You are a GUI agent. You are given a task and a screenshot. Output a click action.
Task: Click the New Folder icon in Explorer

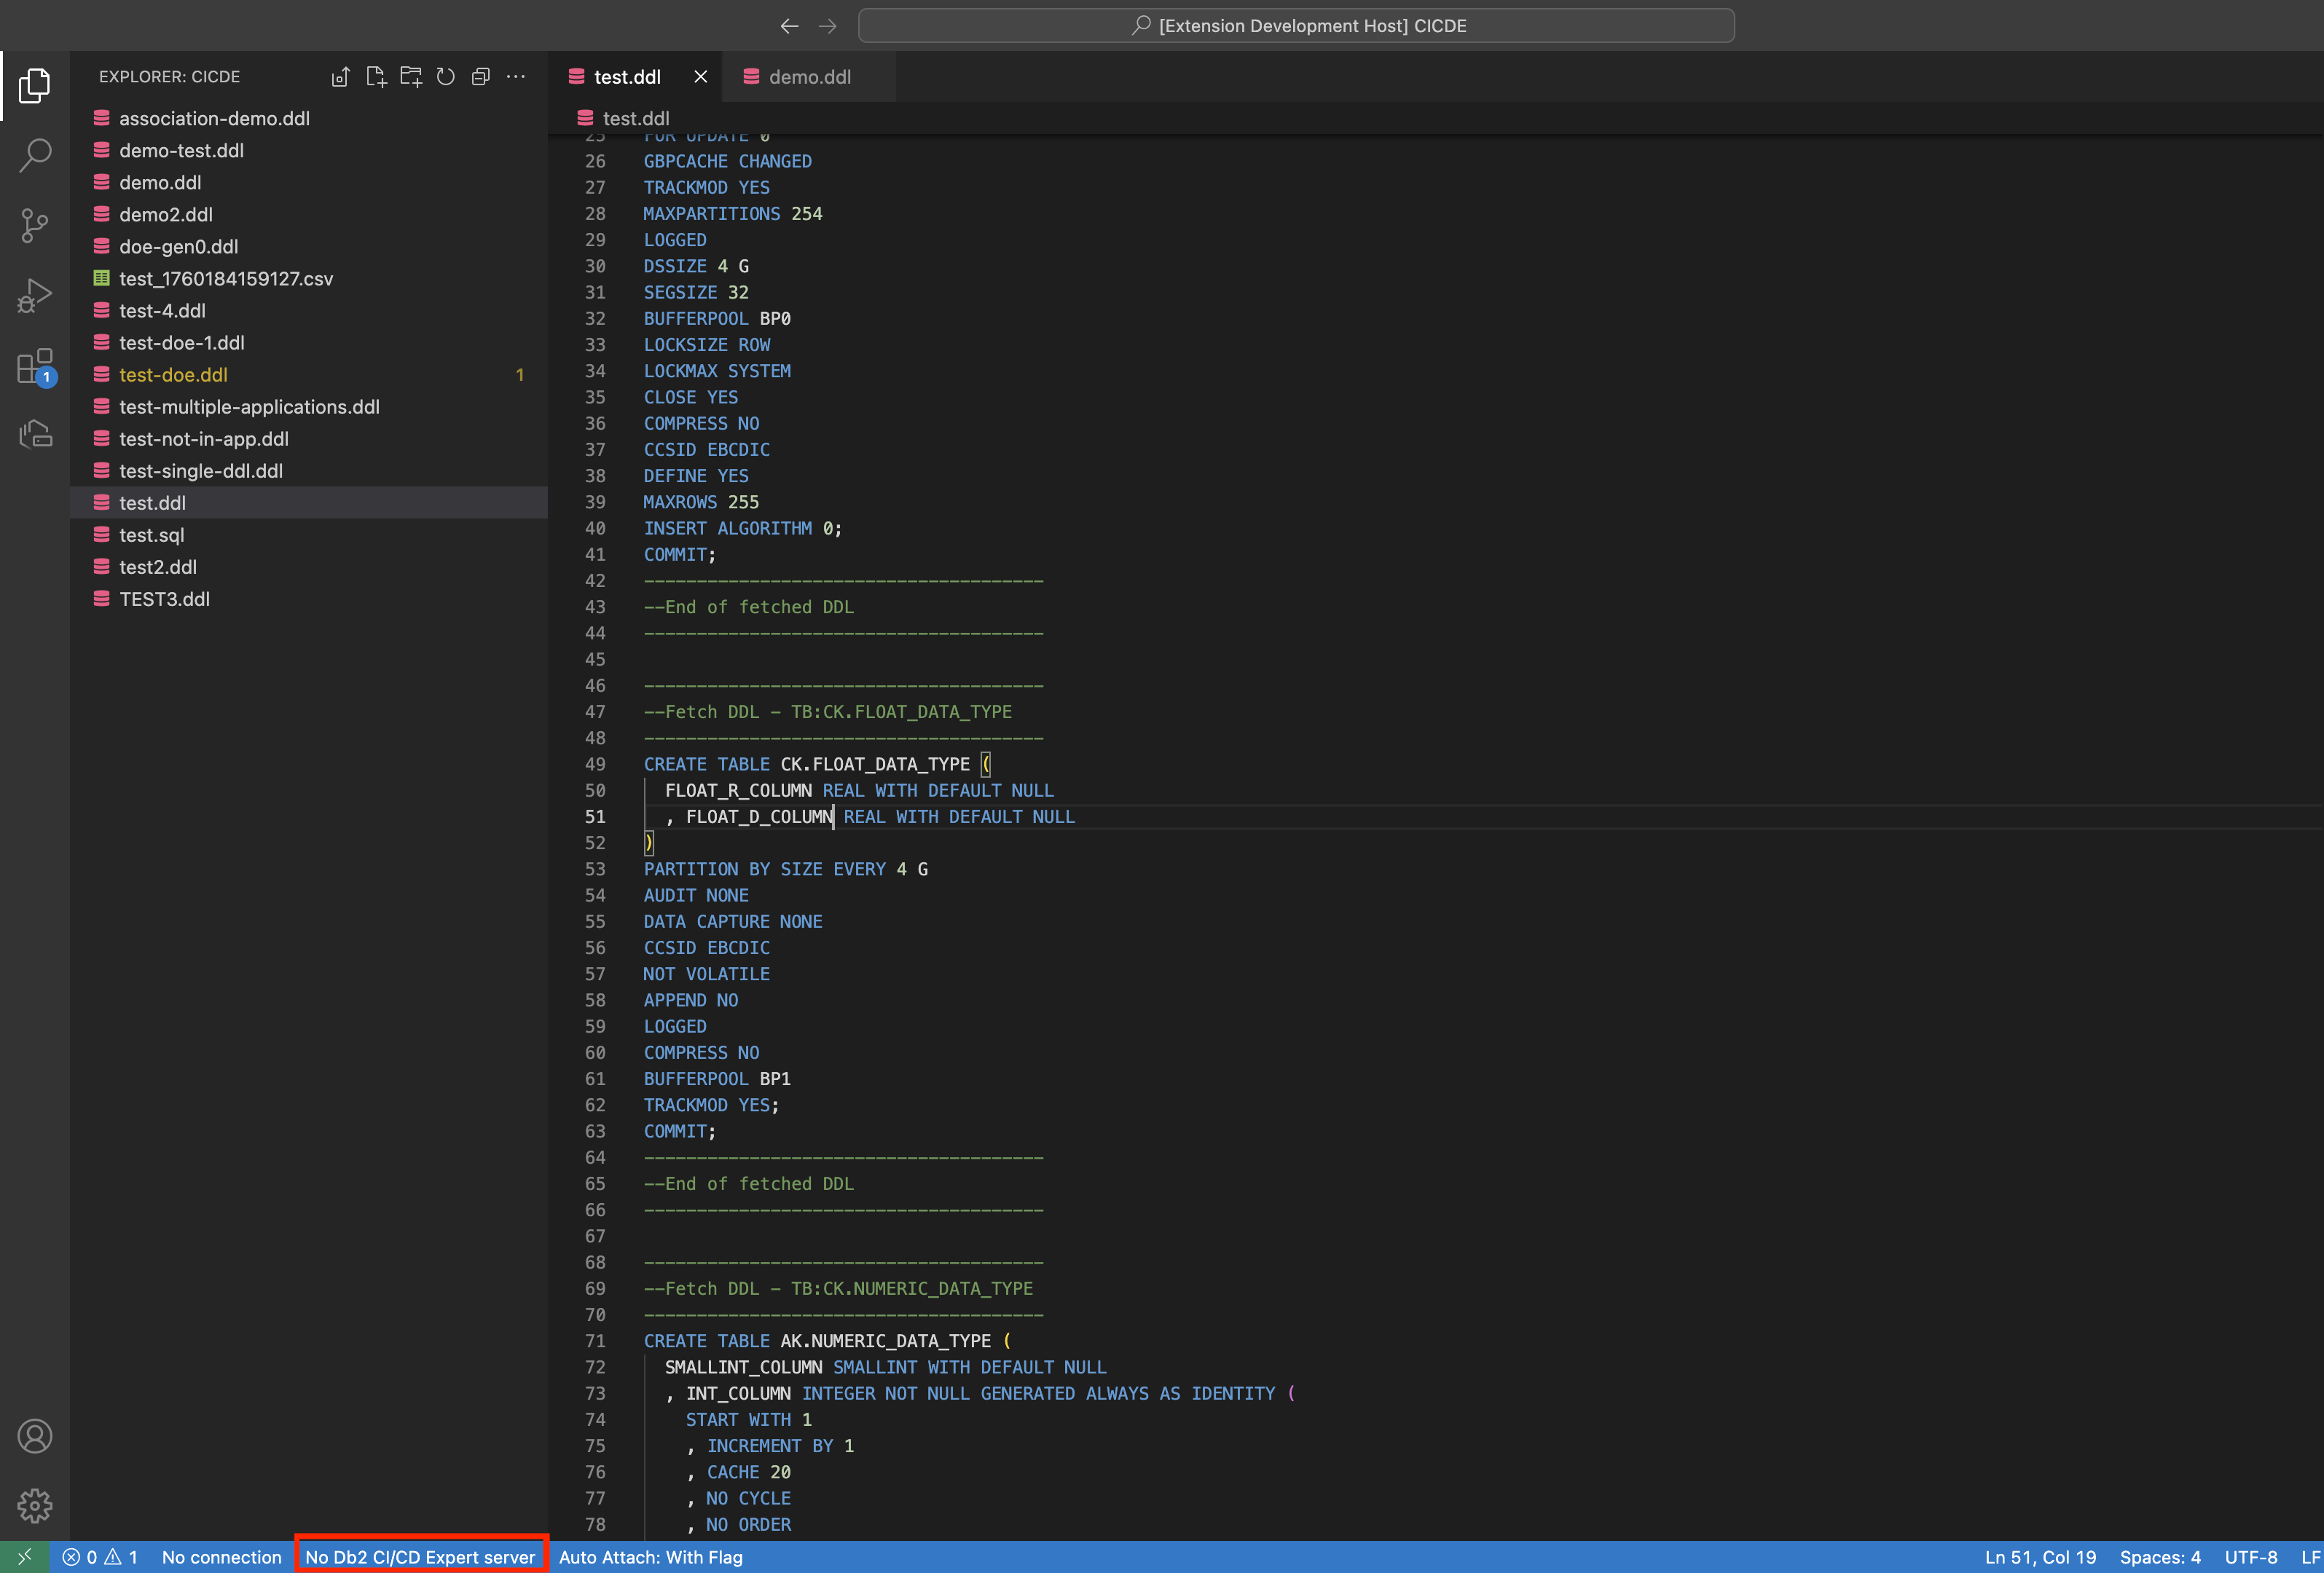click(x=411, y=77)
